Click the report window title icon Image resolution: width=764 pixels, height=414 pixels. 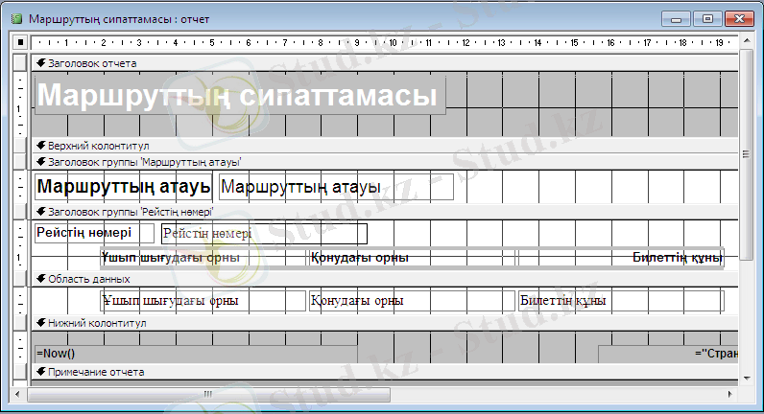click(x=17, y=19)
